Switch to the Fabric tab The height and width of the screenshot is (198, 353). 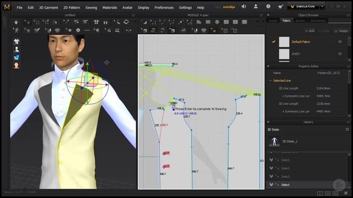[x=286, y=20]
